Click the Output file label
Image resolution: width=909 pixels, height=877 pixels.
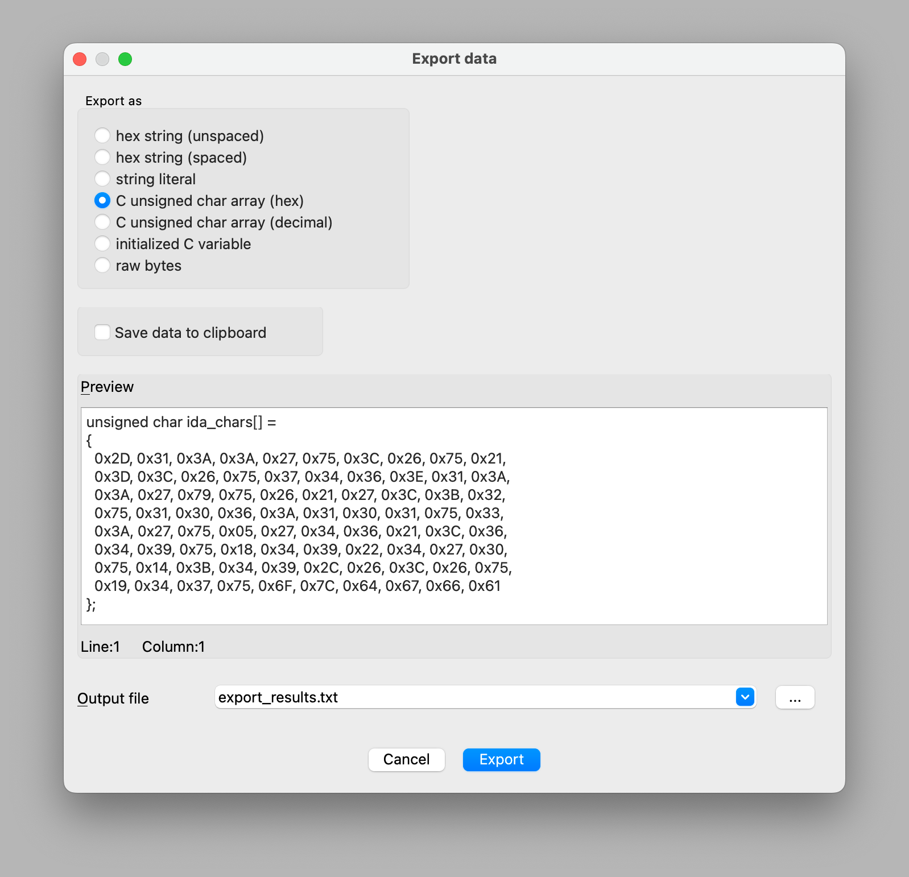tap(113, 698)
